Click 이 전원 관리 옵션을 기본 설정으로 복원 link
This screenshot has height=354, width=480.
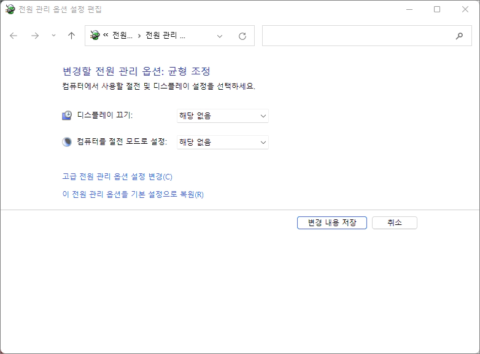tap(133, 195)
